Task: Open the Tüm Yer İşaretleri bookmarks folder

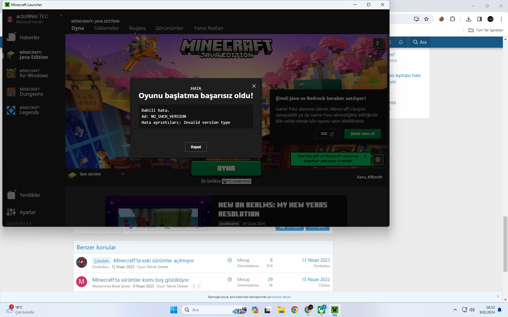Action: tap(486, 30)
